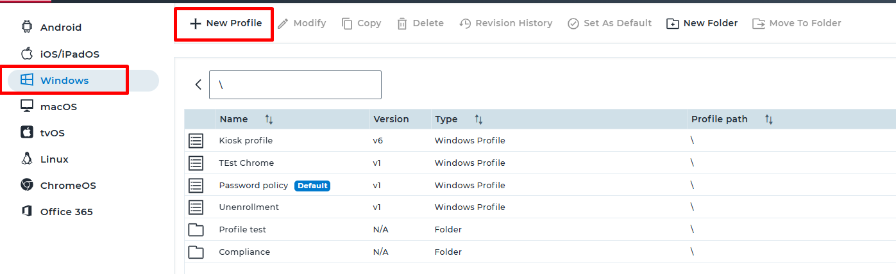Sort the list by Type column
This screenshot has height=274, width=896.
click(x=478, y=120)
